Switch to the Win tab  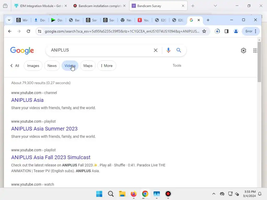22,20
